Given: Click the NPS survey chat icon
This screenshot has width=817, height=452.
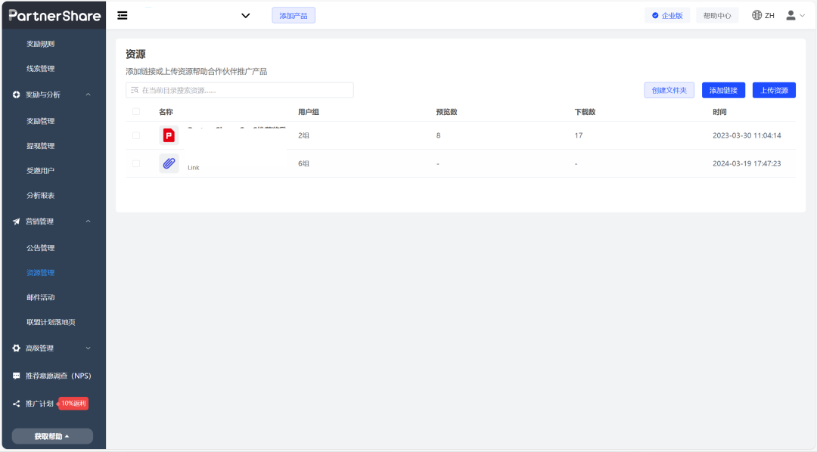Looking at the screenshot, I should pyautogui.click(x=16, y=376).
